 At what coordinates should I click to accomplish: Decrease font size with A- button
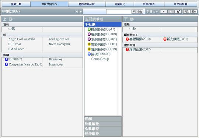click(x=164, y=12)
